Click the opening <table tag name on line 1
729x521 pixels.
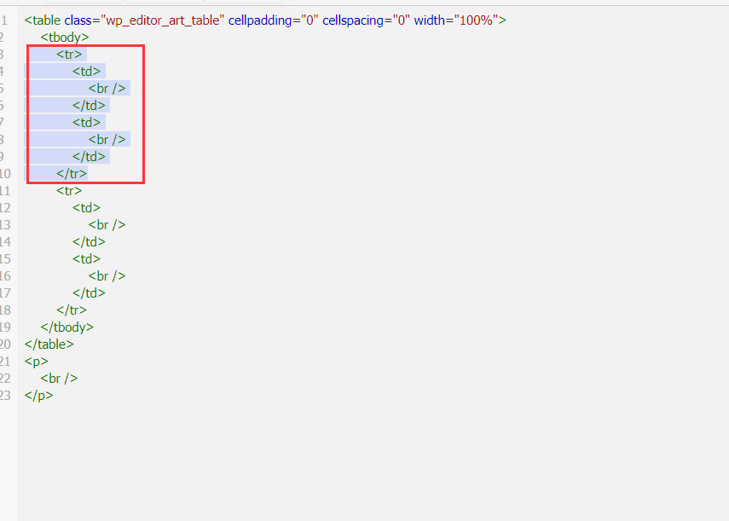point(43,20)
